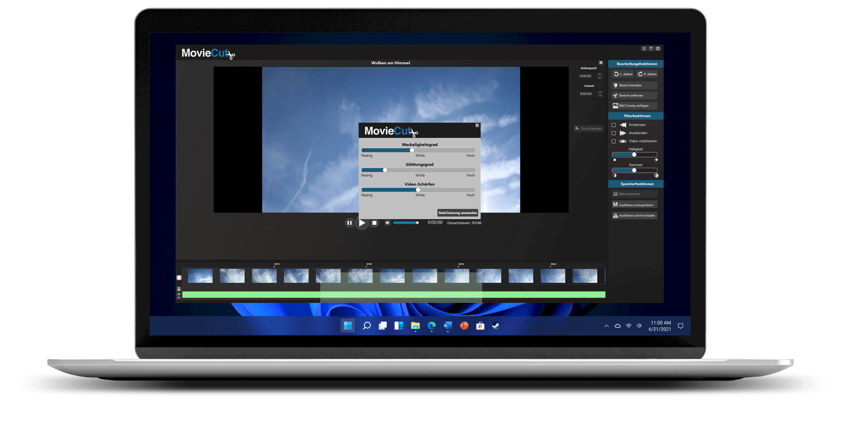Click the Anfangszeit time field
Screen dimensions: 841x427
(586, 76)
